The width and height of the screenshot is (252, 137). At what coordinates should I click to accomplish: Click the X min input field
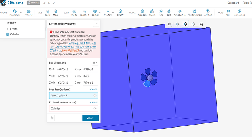tap(65, 69)
